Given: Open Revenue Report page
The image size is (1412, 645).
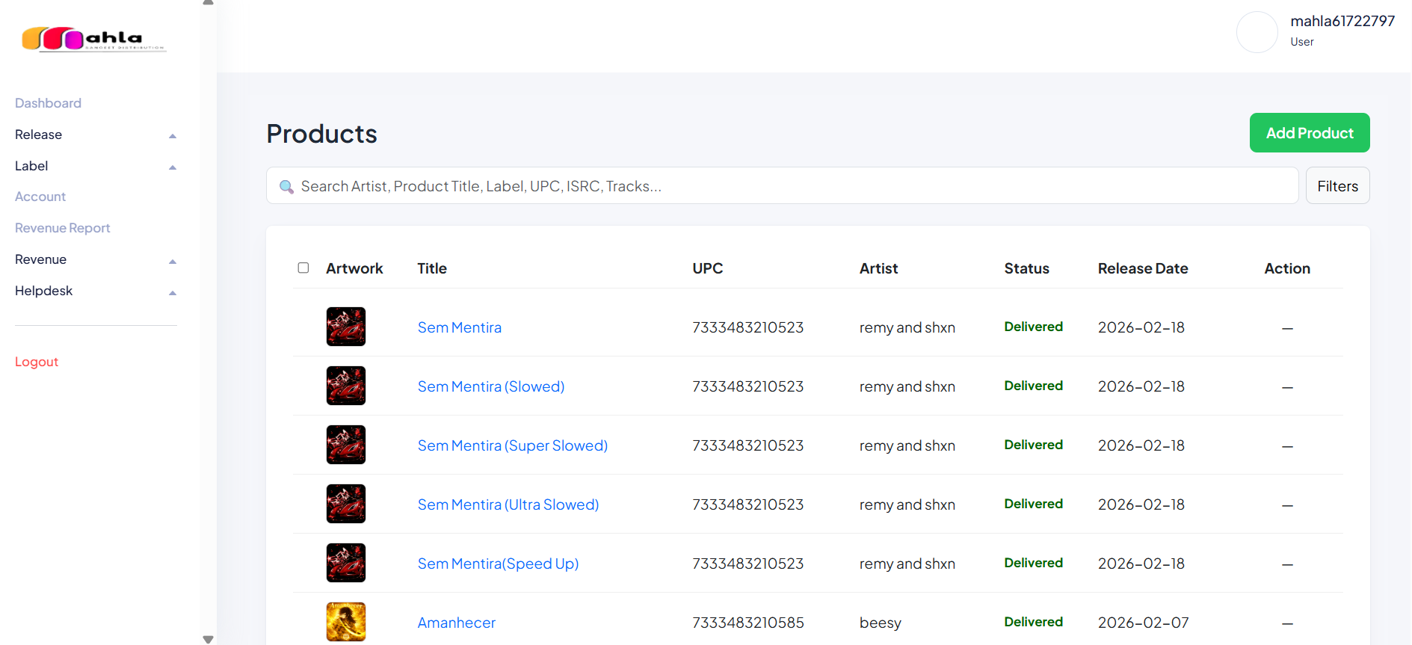Looking at the screenshot, I should pos(63,228).
